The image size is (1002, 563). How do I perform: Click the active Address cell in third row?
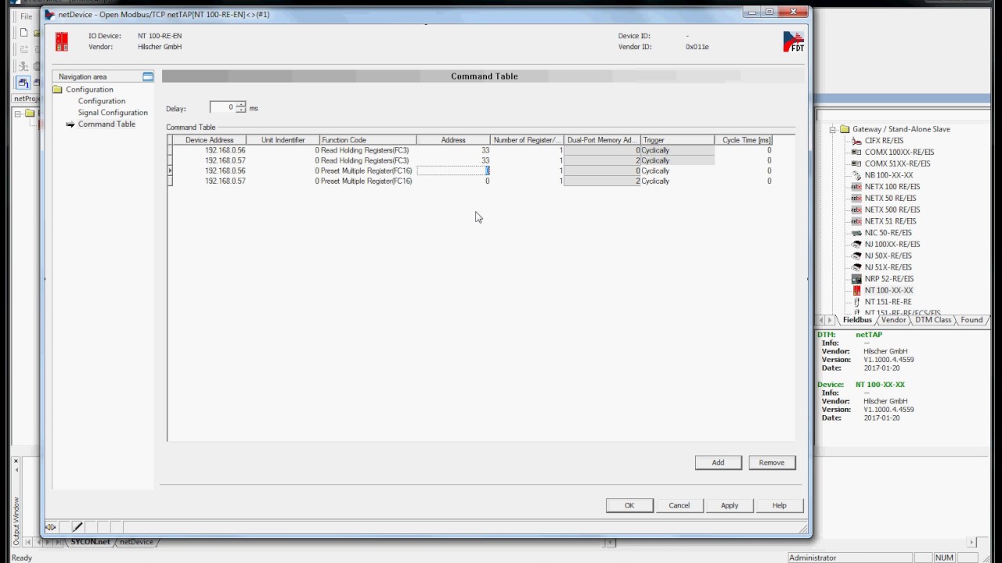pyautogui.click(x=453, y=170)
